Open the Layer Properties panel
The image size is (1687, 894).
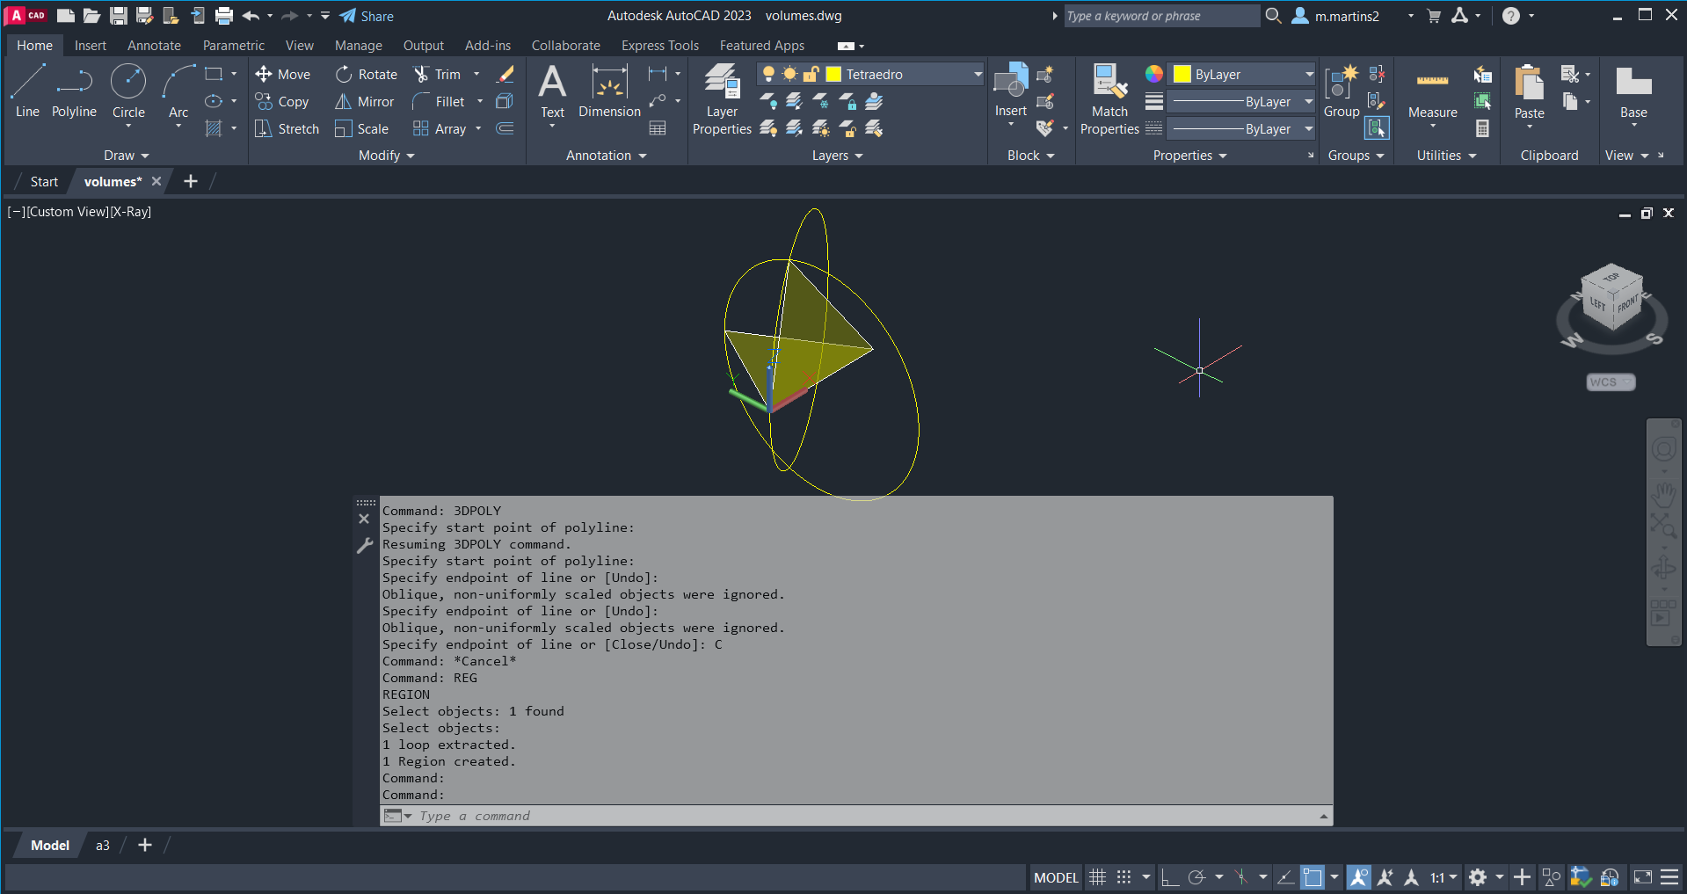click(722, 99)
